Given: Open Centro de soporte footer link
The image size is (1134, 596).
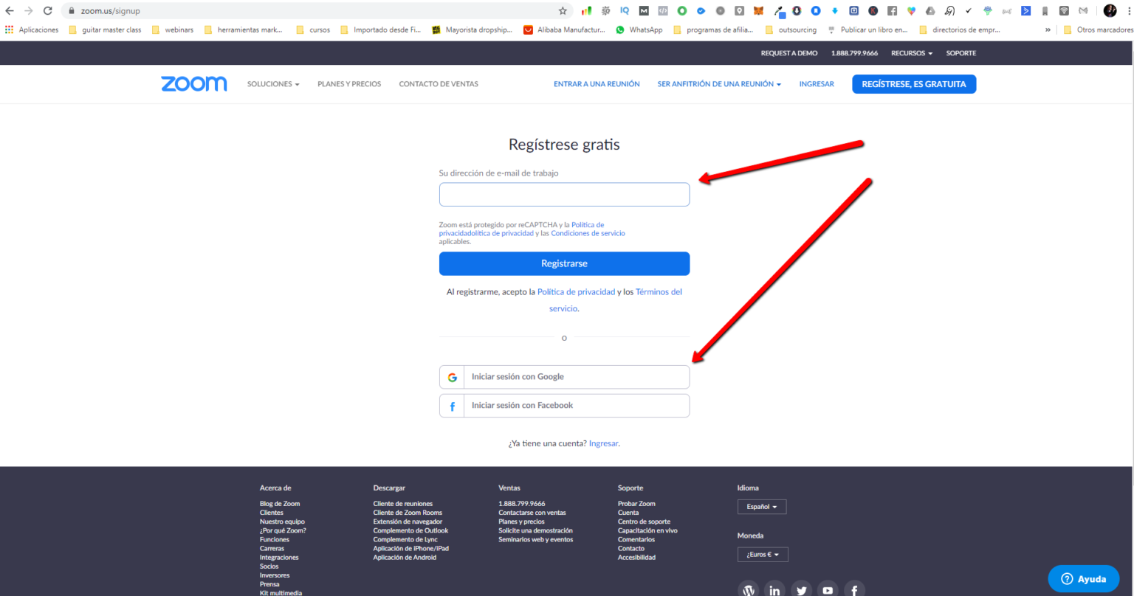Looking at the screenshot, I should (644, 521).
